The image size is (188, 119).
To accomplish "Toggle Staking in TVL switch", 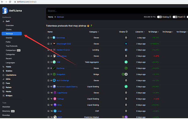I will coord(160,17).
